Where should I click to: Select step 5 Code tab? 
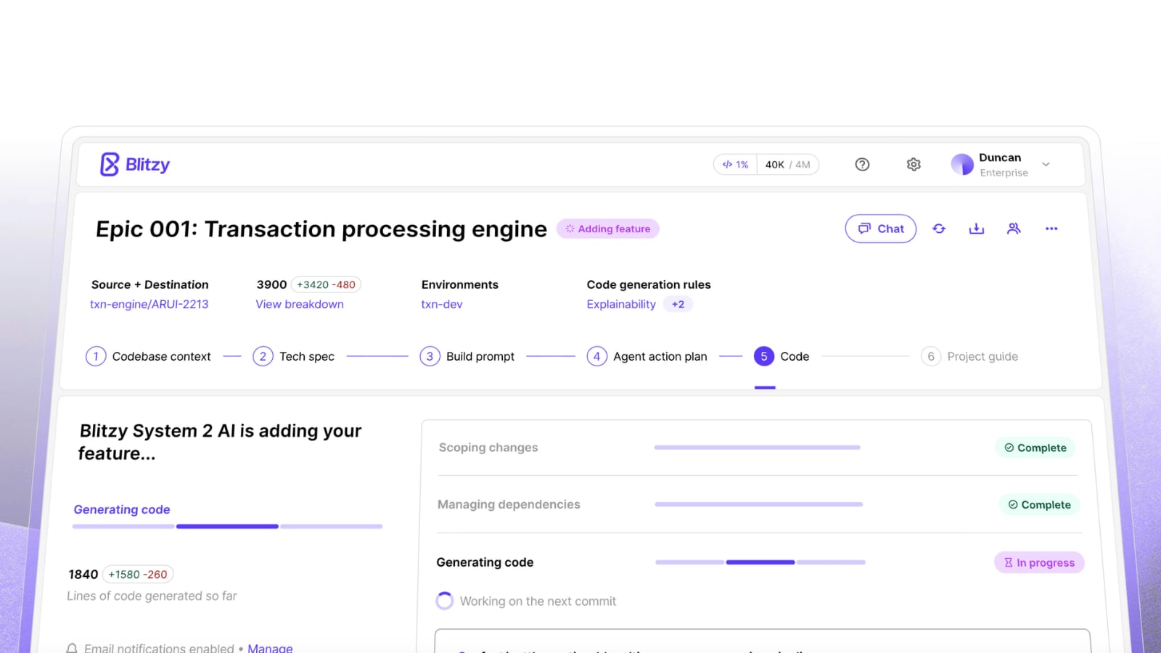781,356
